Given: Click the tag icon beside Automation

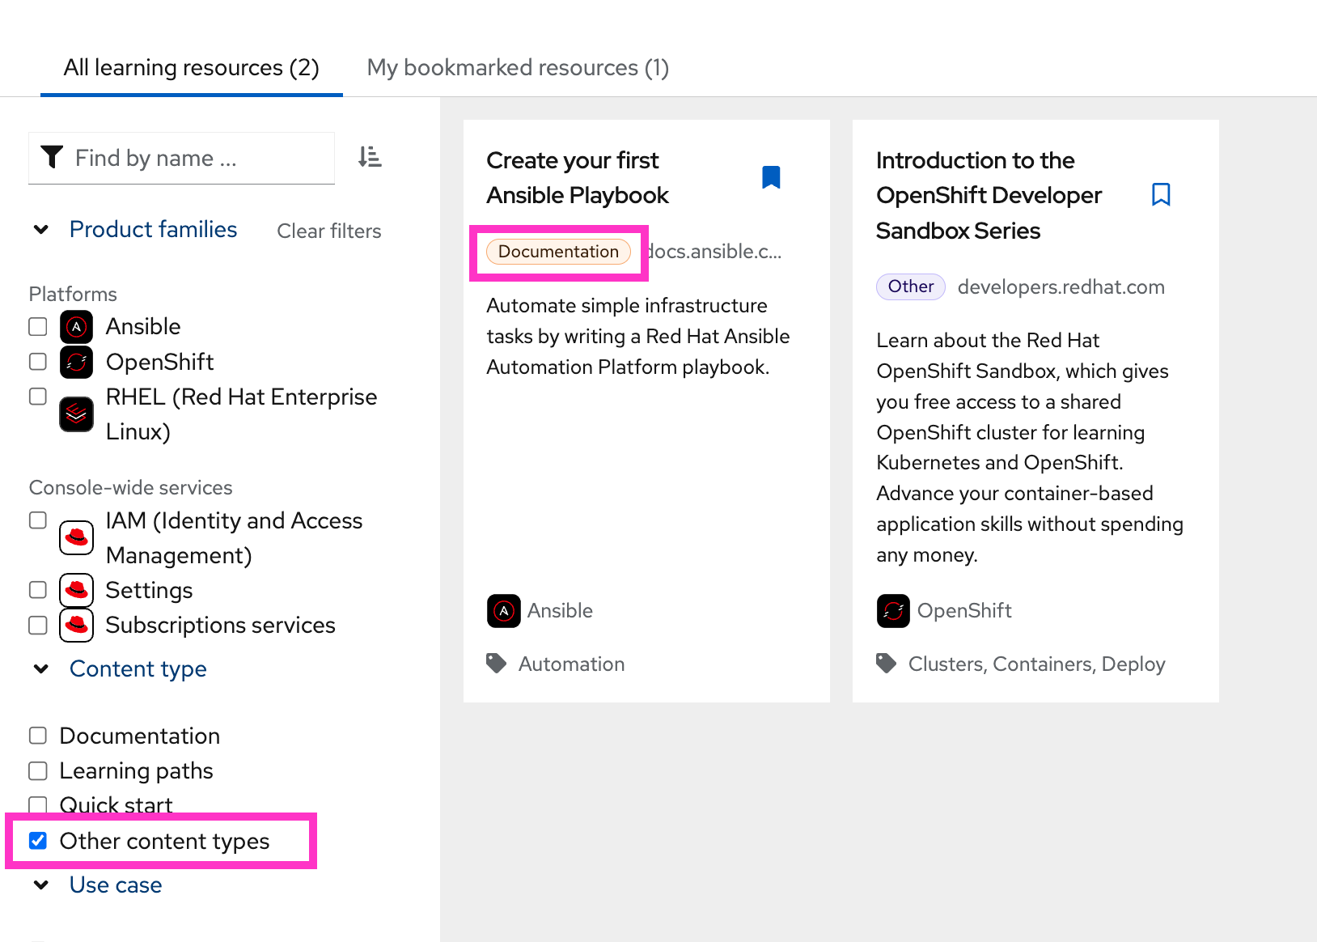Looking at the screenshot, I should pyautogui.click(x=496, y=664).
